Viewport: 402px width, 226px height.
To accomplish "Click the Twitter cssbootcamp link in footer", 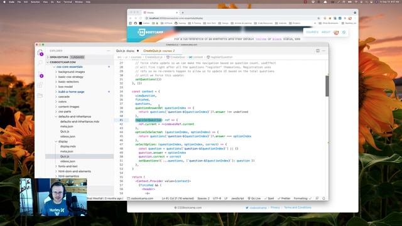I will coord(256,208).
